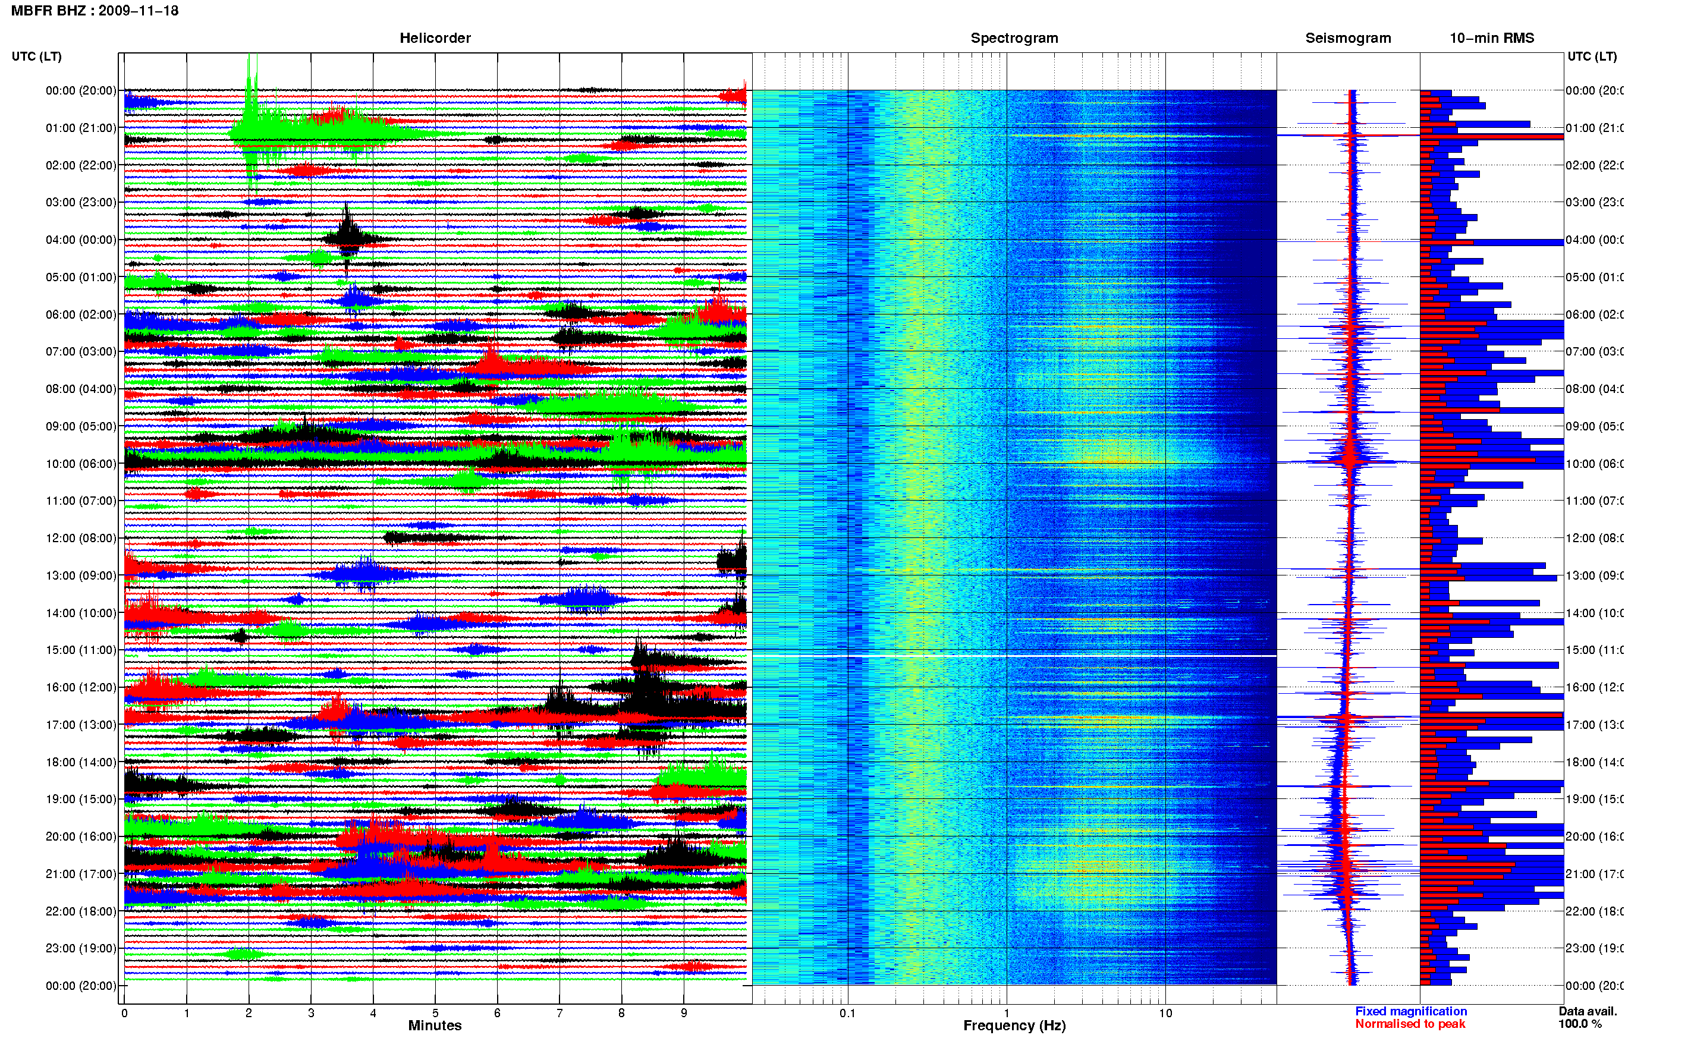Select the Helicorder row label 07:00 (03:00)
Viewport: 1691px width, 1057px height.
(x=81, y=351)
